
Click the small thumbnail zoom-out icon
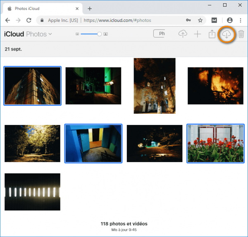[77, 34]
